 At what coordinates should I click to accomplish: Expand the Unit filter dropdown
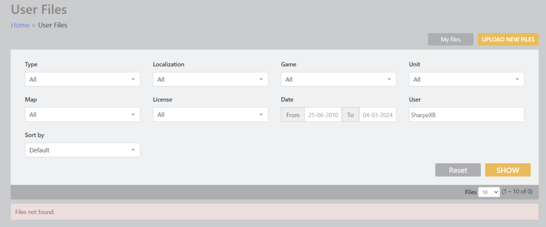point(466,80)
